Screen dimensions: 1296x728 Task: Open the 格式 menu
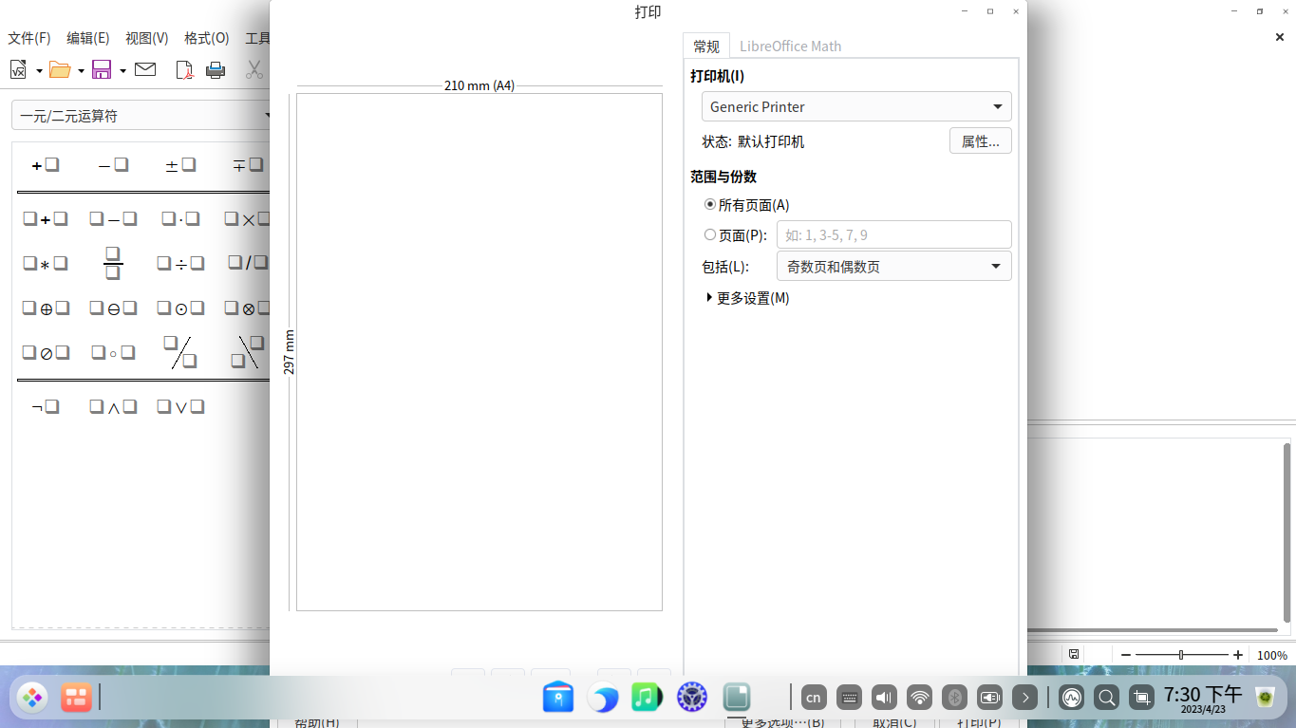pos(205,38)
